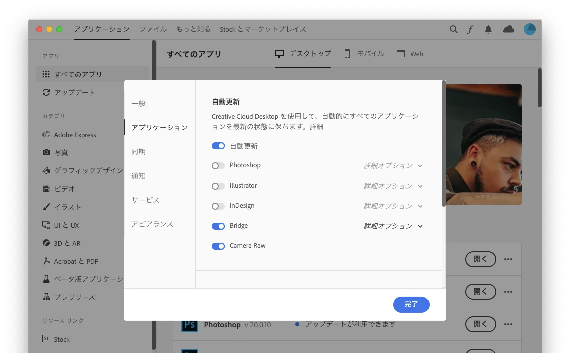Image resolution: width=570 pixels, height=353 pixels.
Task: Click the topmost 開く button
Action: 481,259
